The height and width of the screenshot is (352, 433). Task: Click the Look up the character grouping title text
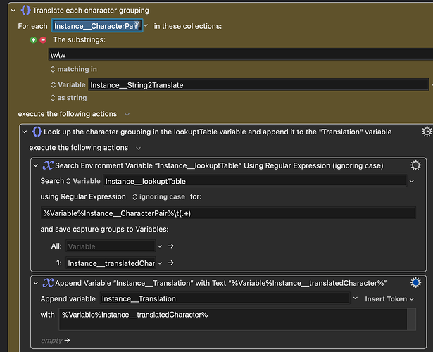tap(218, 132)
